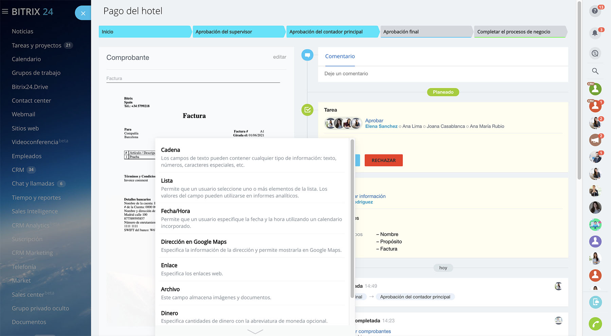Viewport: 611px width, 336px height.
Task: Open CRM from the left menu
Action: pos(18,170)
